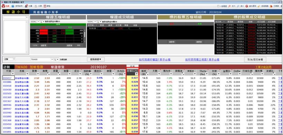Open the 課程 courses toolbar icon
The image size is (283, 135).
click(45, 6)
